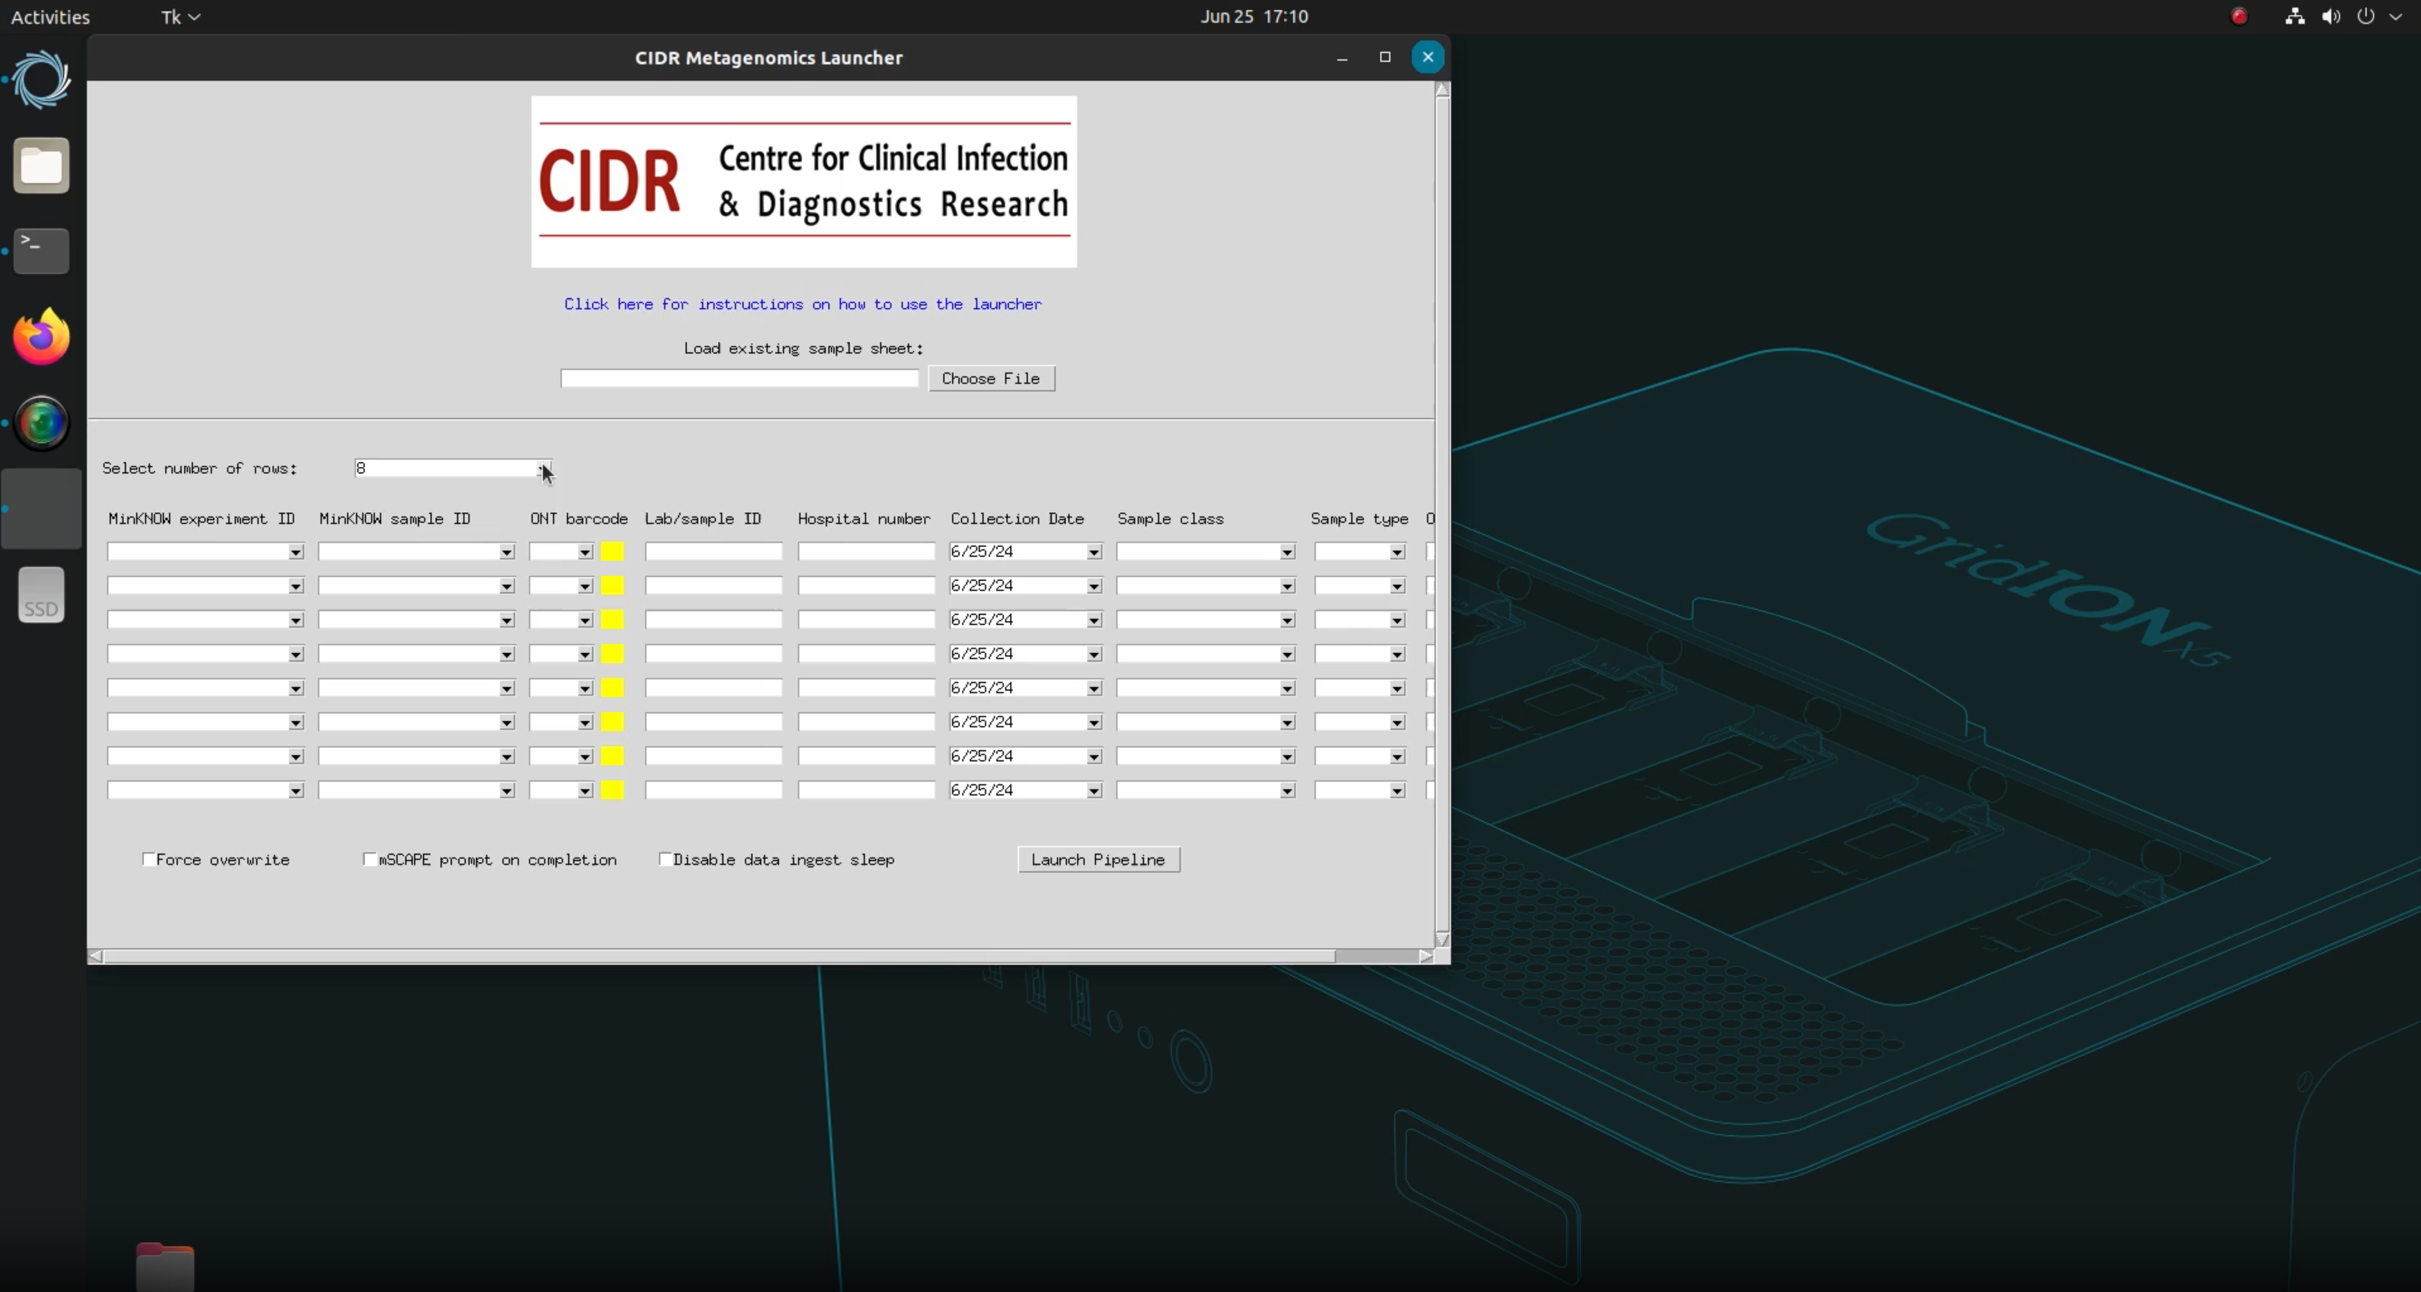Click the fifth row Lab/sample ID field

click(x=713, y=688)
